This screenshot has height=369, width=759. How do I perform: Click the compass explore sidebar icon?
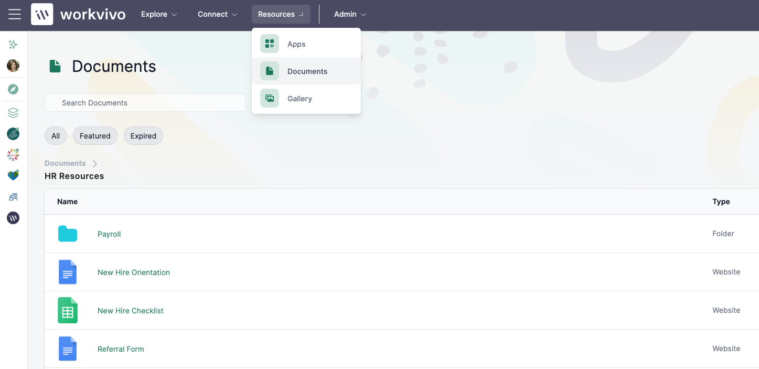13,89
